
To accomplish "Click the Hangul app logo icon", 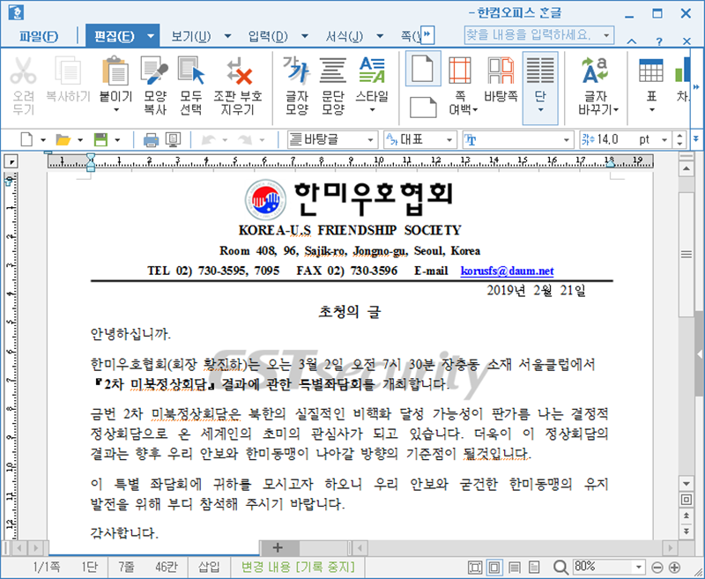I will tap(16, 12).
